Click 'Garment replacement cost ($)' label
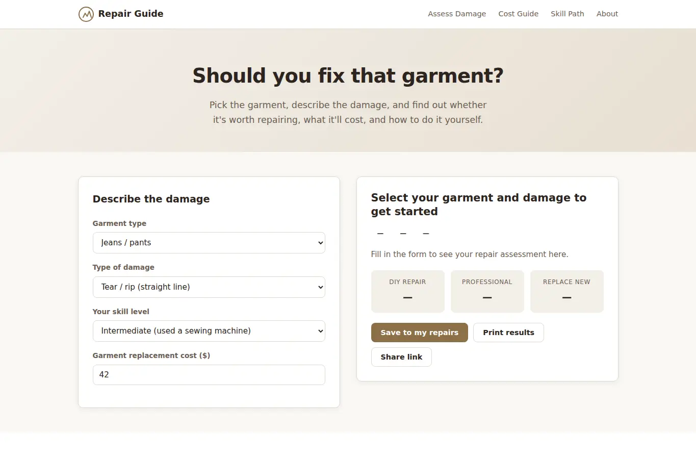Screen dimensions: 696x459 coord(151,355)
